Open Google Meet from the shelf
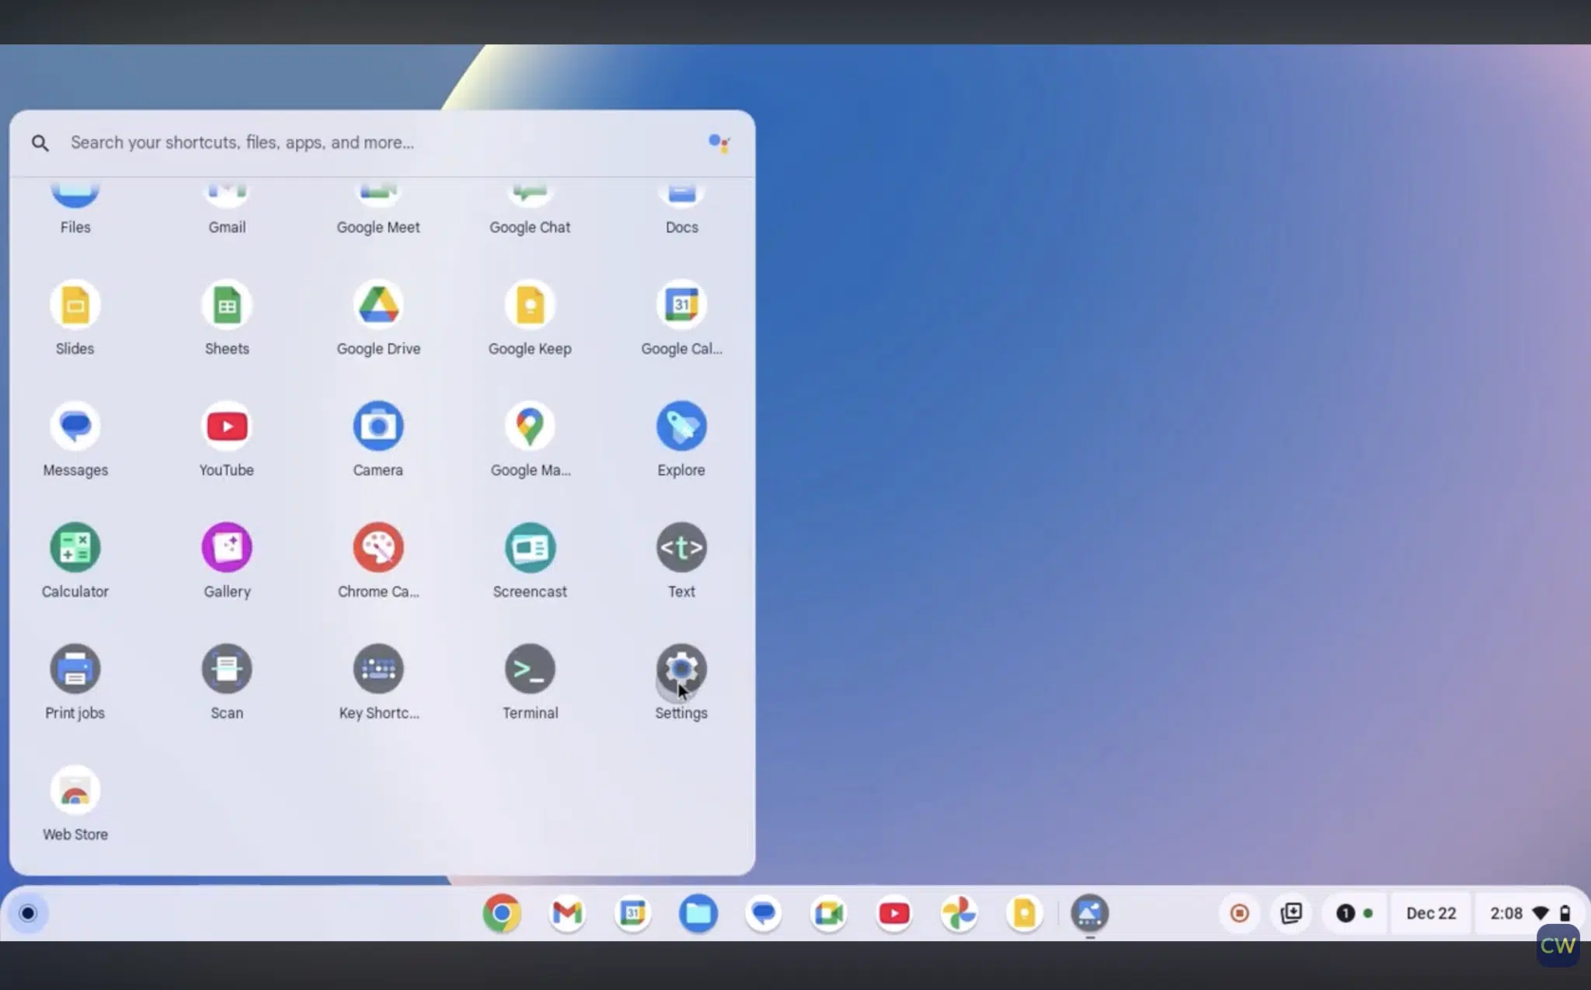1591x990 pixels. pos(829,913)
